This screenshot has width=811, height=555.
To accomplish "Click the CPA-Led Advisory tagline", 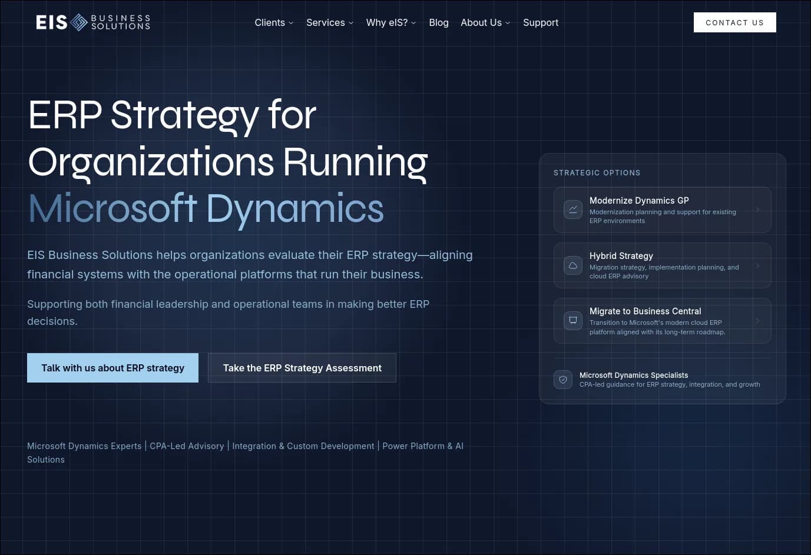I will coord(187,446).
